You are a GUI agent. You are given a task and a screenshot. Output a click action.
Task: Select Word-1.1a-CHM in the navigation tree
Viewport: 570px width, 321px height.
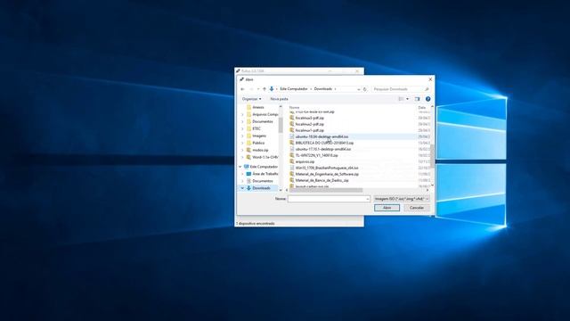265,157
